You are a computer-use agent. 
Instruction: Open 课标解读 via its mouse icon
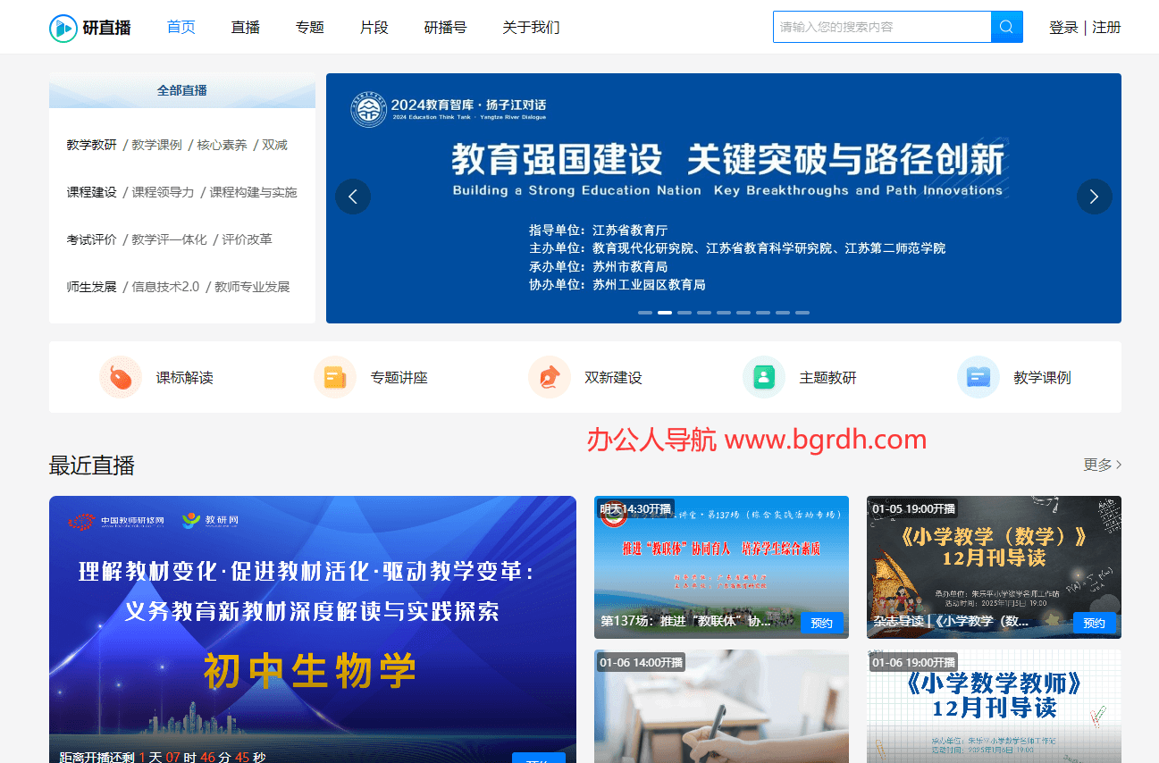click(121, 377)
